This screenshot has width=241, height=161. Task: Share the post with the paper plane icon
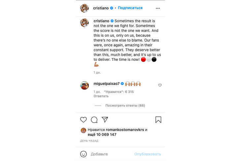(105, 120)
